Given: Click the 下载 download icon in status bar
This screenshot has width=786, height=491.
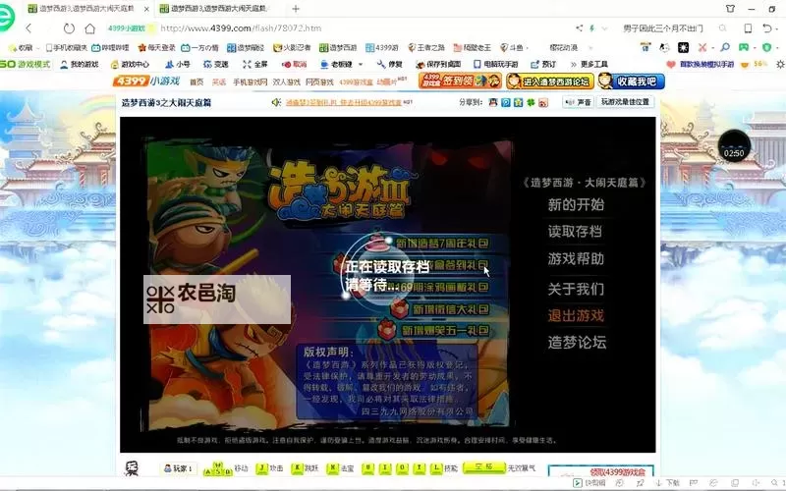Looking at the screenshot, I should [667, 483].
